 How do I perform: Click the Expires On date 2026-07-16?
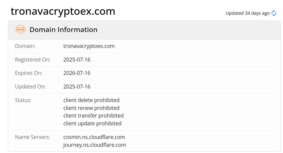77,73
